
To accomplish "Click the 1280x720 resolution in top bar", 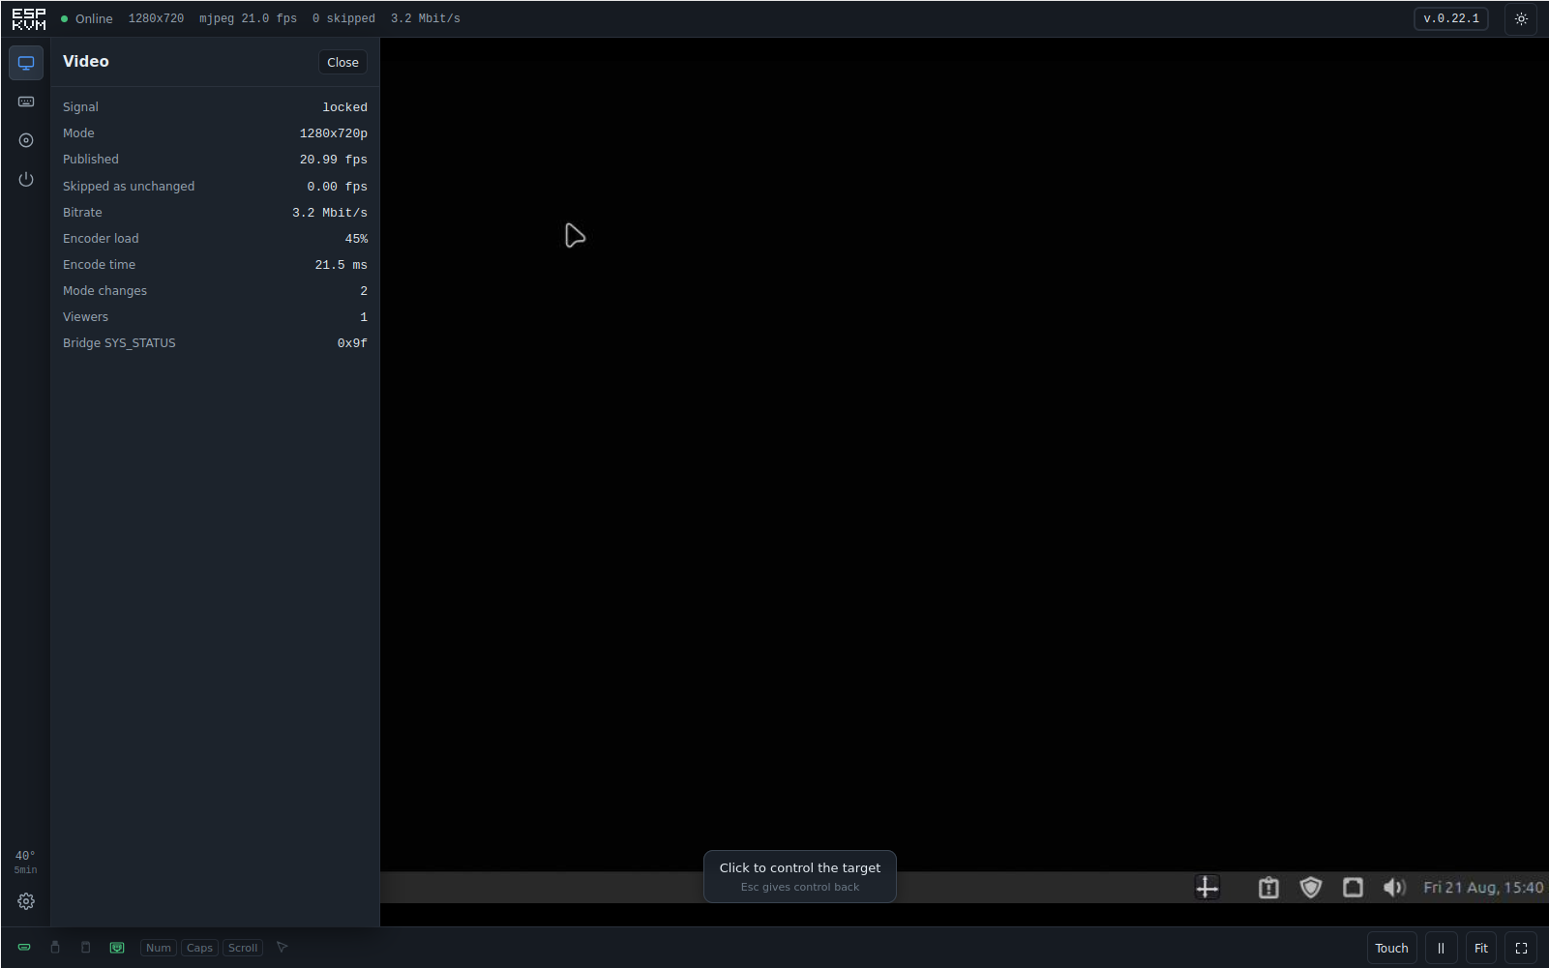I will tap(156, 18).
